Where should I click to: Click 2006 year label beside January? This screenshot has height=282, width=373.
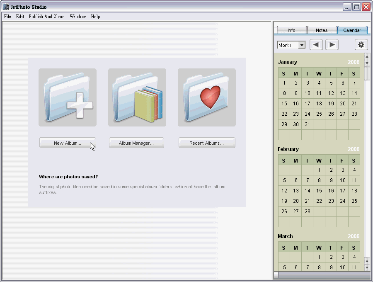(354, 62)
